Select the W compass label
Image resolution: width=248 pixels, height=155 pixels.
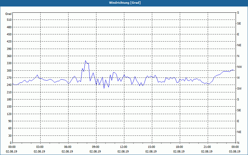[238, 78]
